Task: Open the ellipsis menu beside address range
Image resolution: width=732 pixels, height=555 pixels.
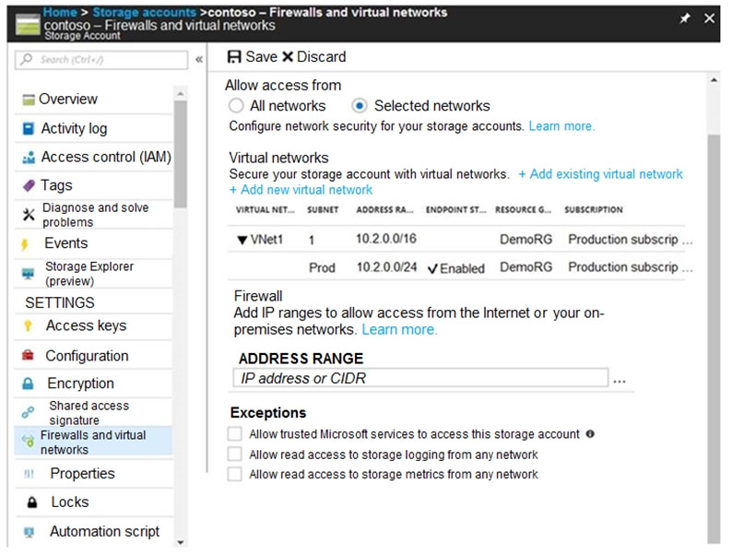Action: (x=620, y=379)
